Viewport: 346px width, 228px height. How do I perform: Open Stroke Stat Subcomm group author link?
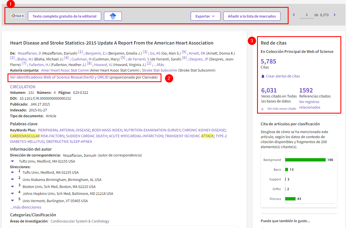tap(159, 70)
